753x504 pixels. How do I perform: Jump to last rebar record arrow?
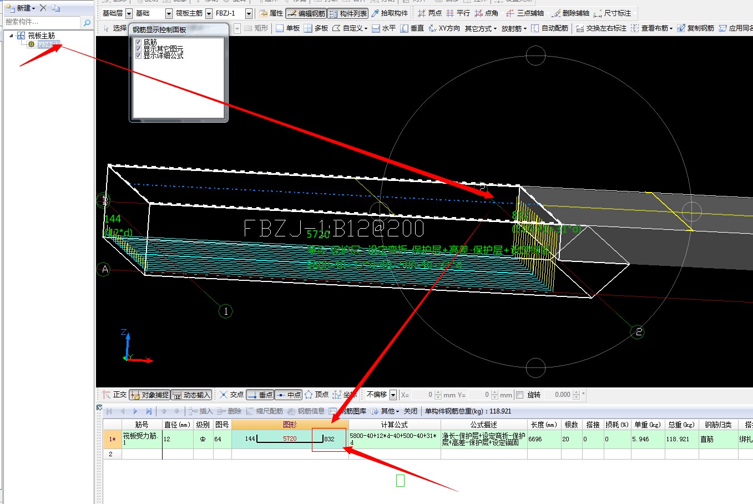click(x=149, y=411)
